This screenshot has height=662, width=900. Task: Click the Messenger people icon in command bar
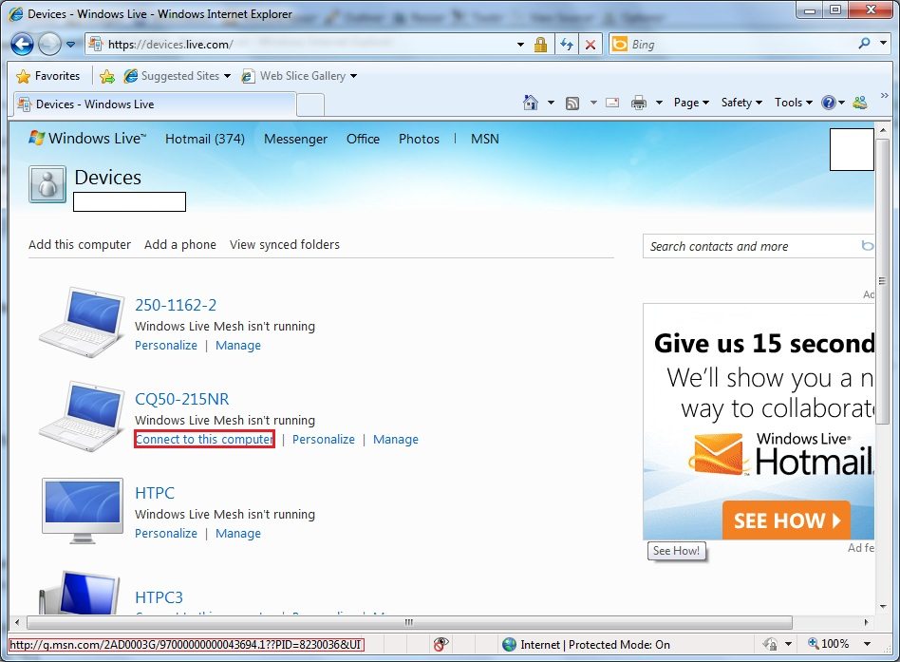860,103
